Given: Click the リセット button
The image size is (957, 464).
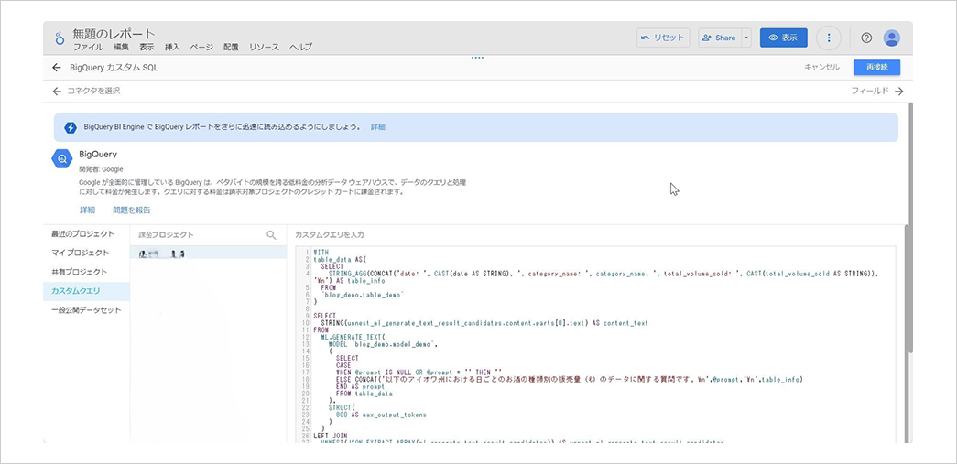Looking at the screenshot, I should 663,38.
